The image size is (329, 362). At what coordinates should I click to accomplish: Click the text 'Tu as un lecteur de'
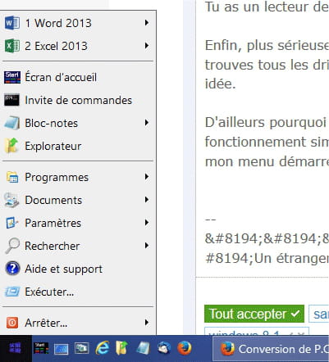click(267, 7)
